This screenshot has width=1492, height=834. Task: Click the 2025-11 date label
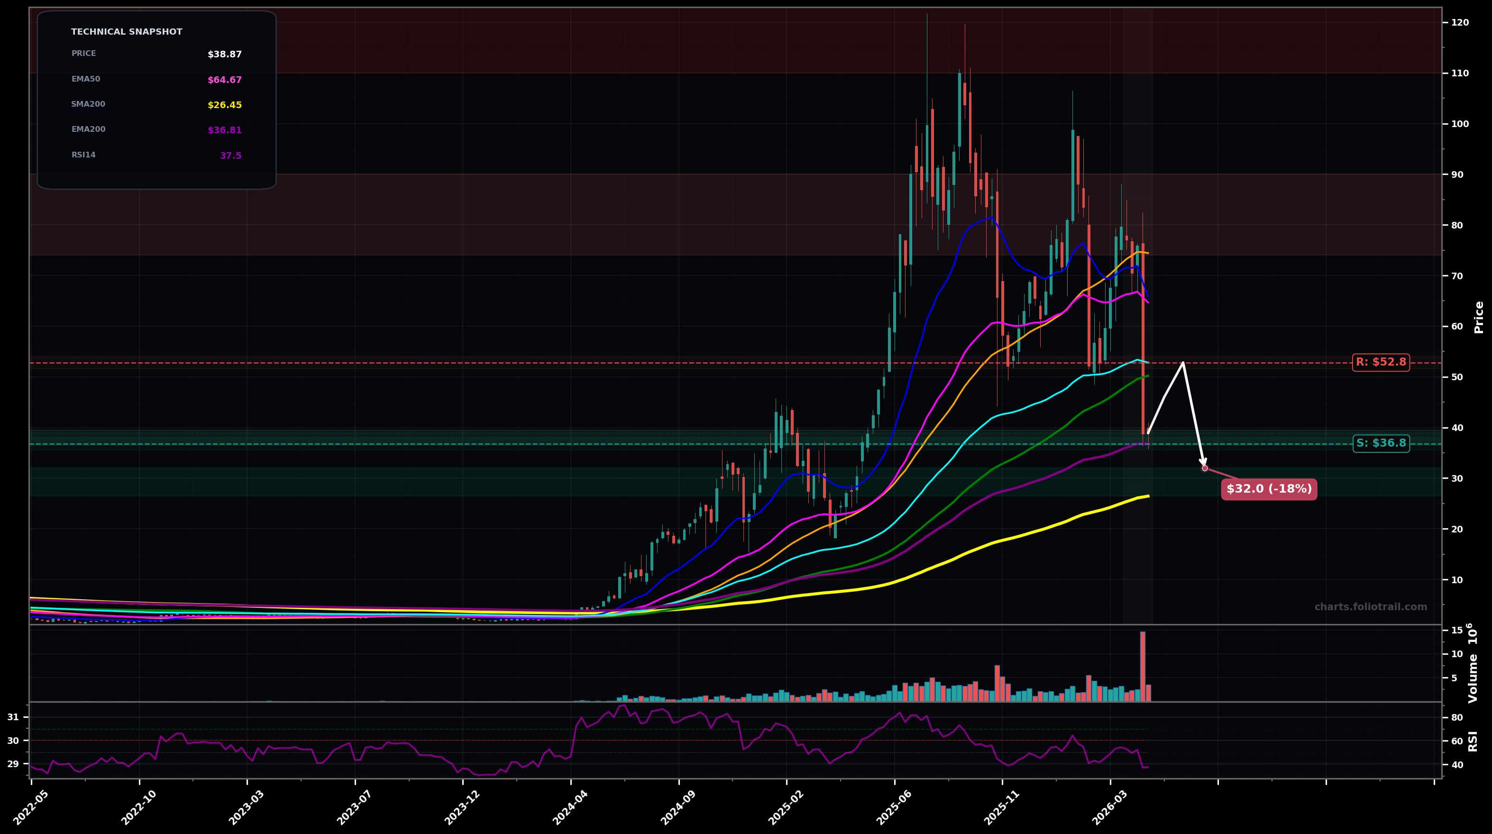click(x=1003, y=807)
